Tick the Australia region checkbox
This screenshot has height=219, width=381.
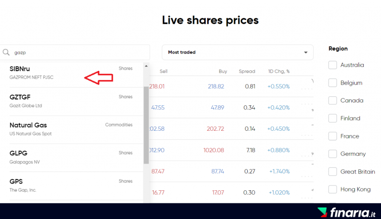click(x=333, y=65)
